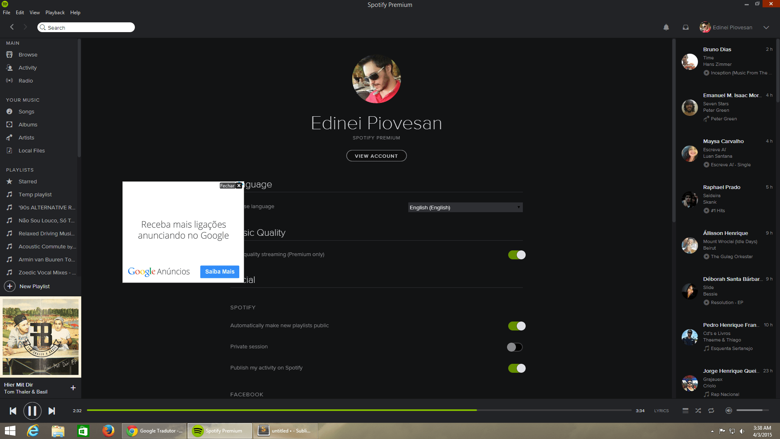Pause the current track
The height and width of the screenshot is (439, 780).
[x=32, y=411]
